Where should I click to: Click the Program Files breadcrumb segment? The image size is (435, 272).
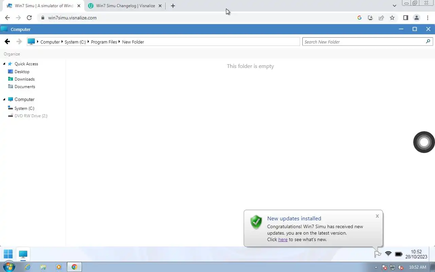[x=104, y=42]
